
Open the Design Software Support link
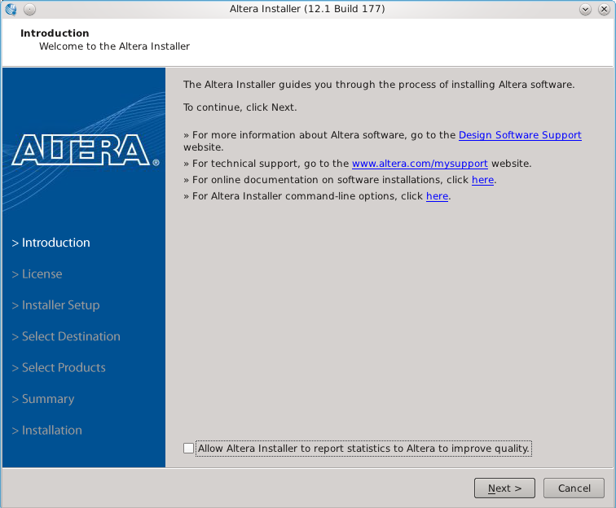coord(520,134)
